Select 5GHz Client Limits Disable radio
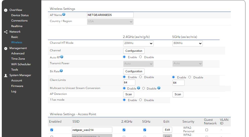 [190, 77]
